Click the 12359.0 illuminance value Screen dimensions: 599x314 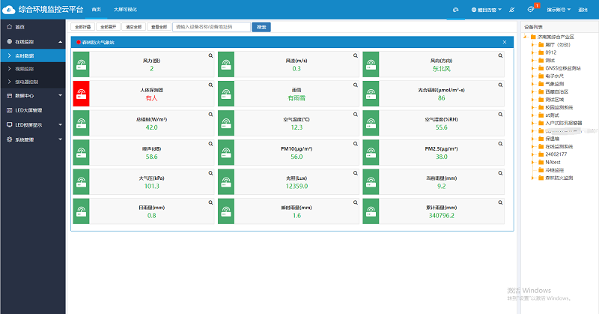(297, 187)
